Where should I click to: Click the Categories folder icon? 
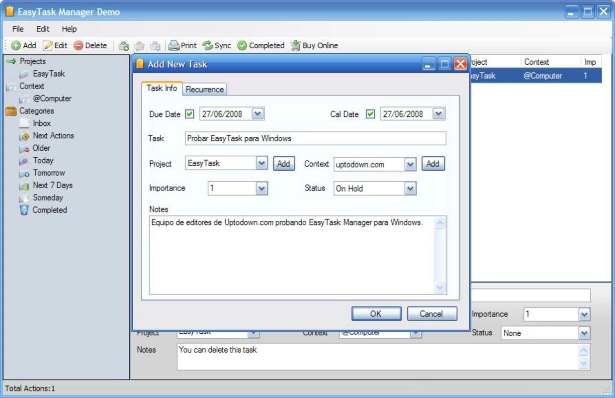click(x=11, y=111)
